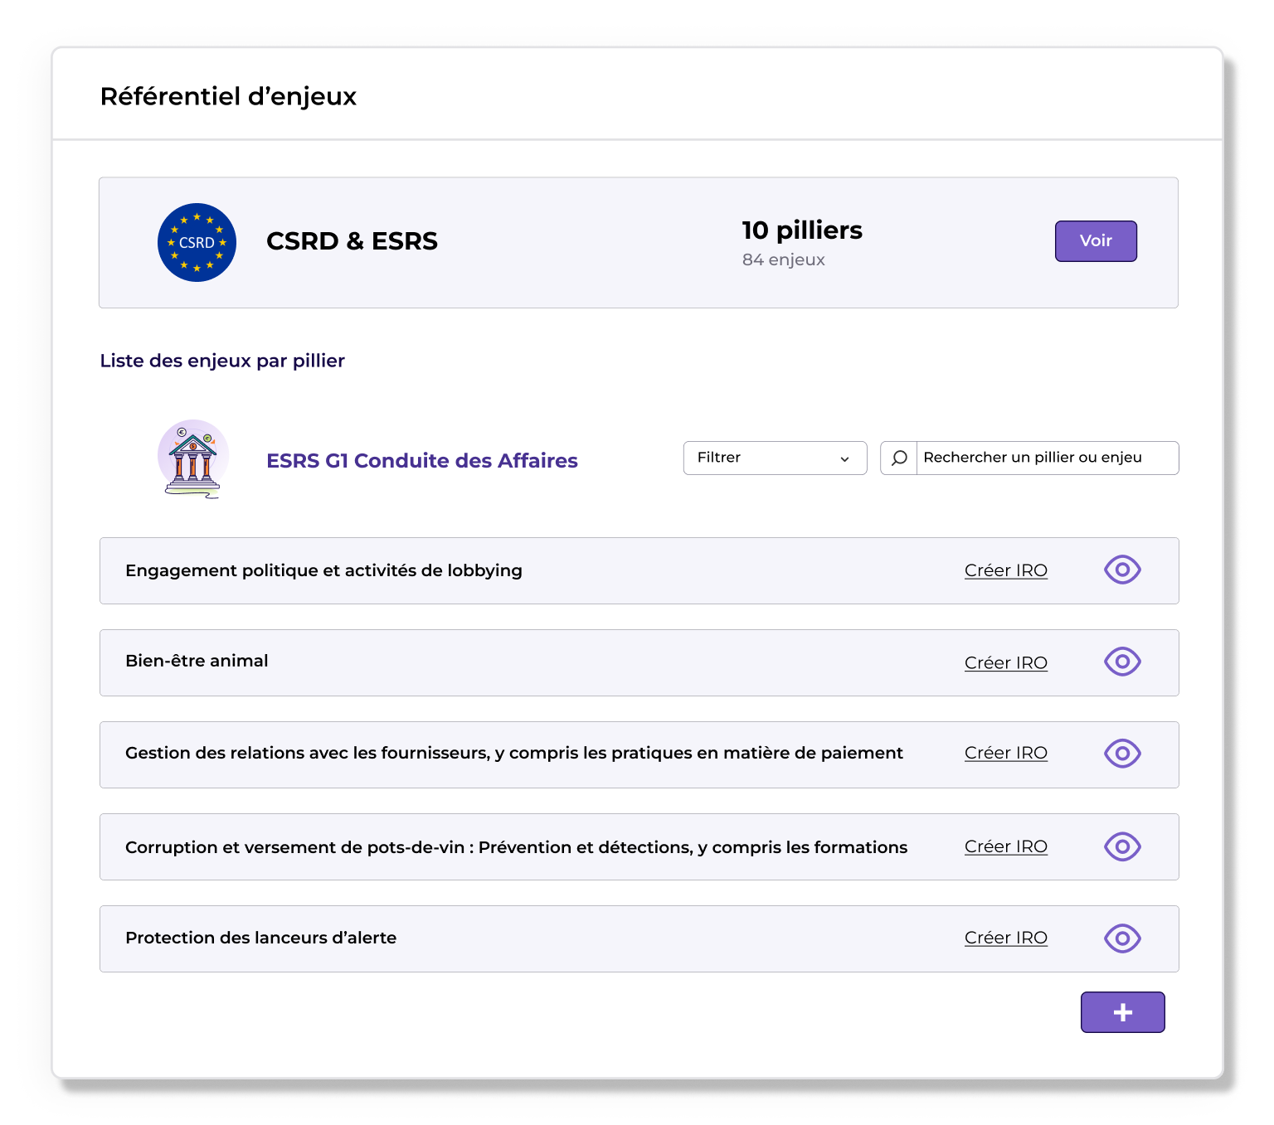Click the eye icon on the Engagement politique row

pos(1121,570)
